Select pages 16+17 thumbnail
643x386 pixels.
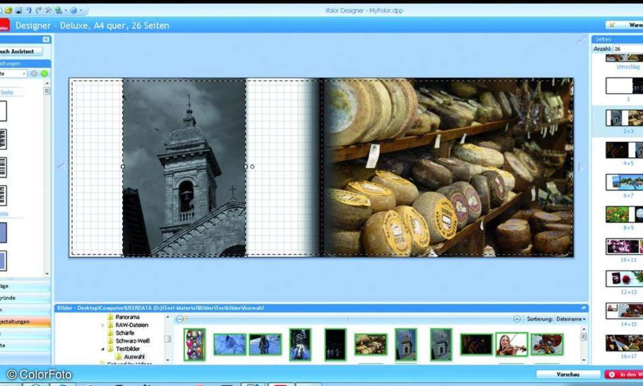[x=624, y=343]
